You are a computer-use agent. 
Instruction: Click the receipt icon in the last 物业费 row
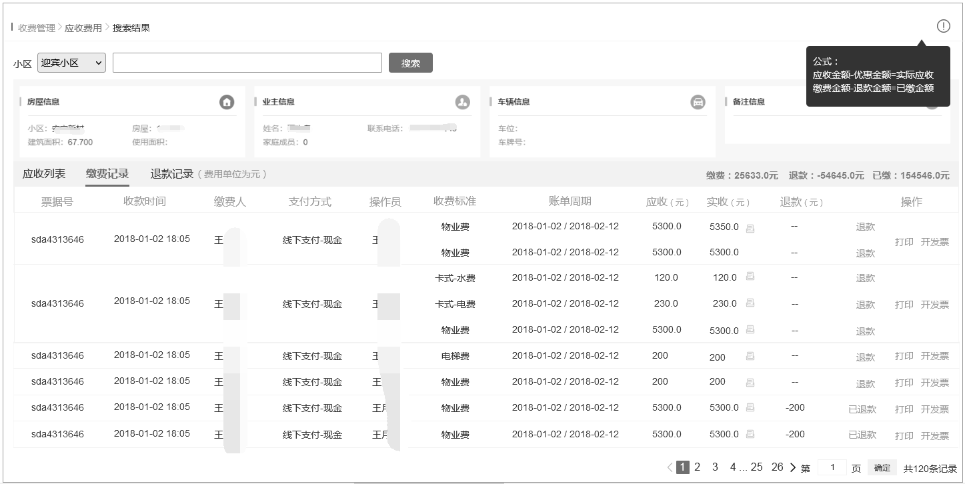point(750,434)
